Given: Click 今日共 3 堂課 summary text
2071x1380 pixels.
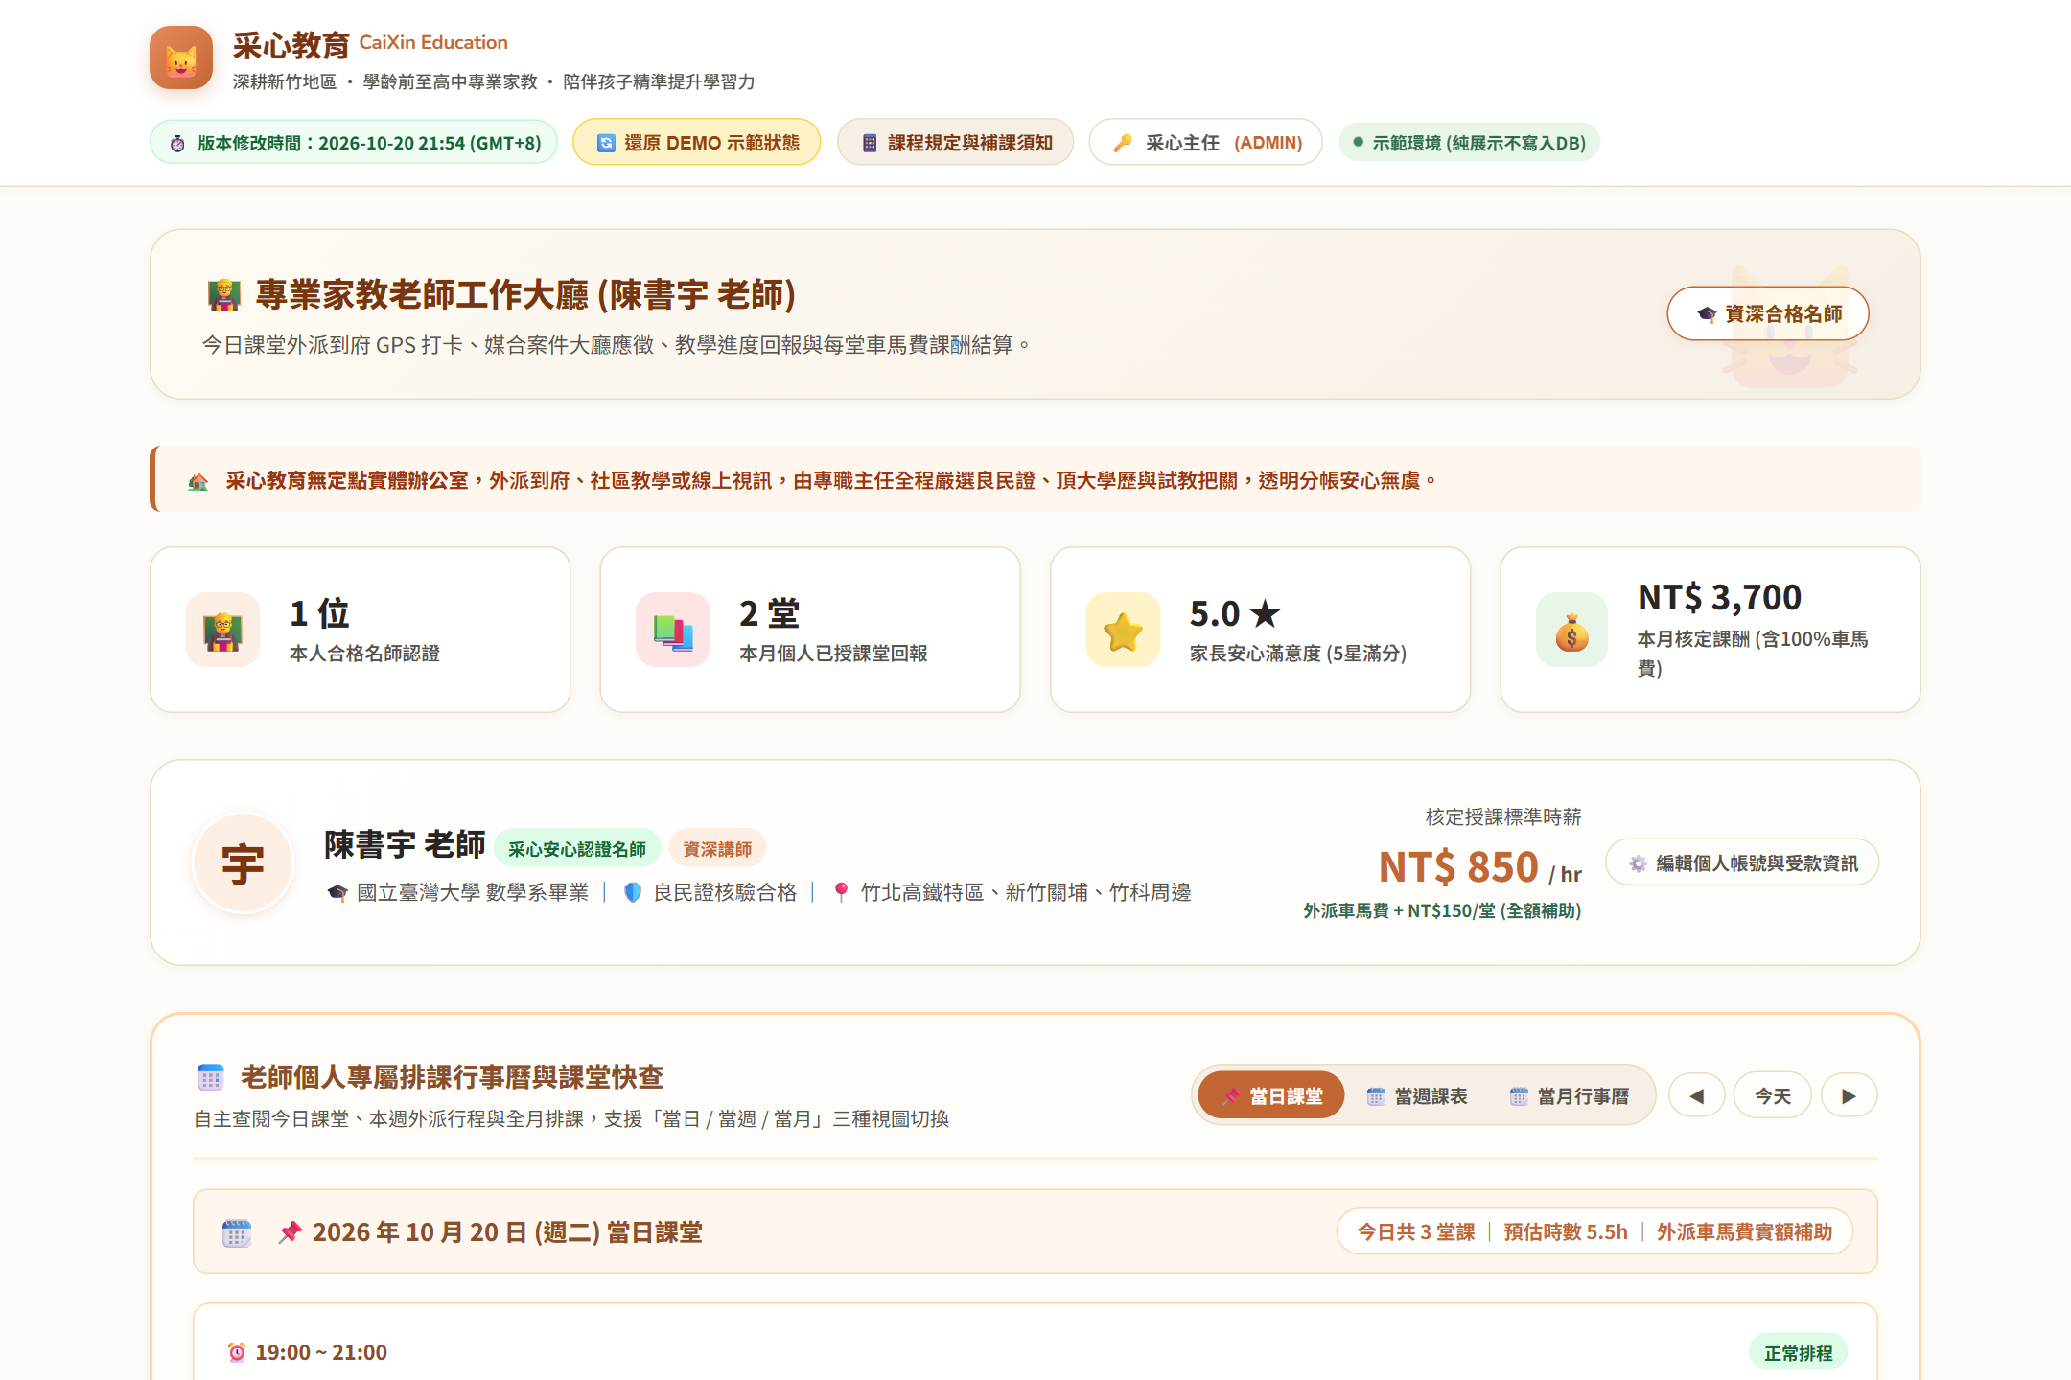Looking at the screenshot, I should pos(1416,1231).
